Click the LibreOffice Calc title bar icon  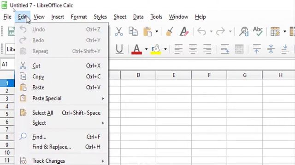click(x=4, y=5)
